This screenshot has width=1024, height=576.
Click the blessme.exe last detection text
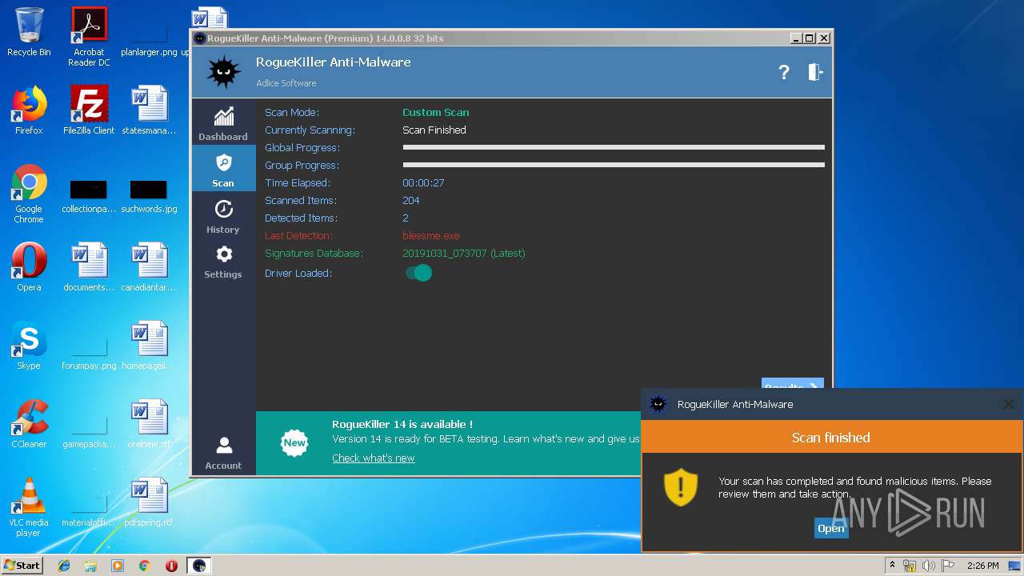click(431, 235)
